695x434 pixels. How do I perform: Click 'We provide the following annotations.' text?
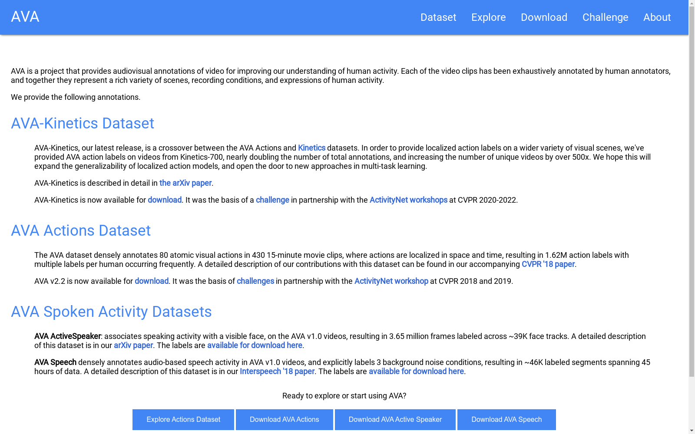pyautogui.click(x=76, y=97)
